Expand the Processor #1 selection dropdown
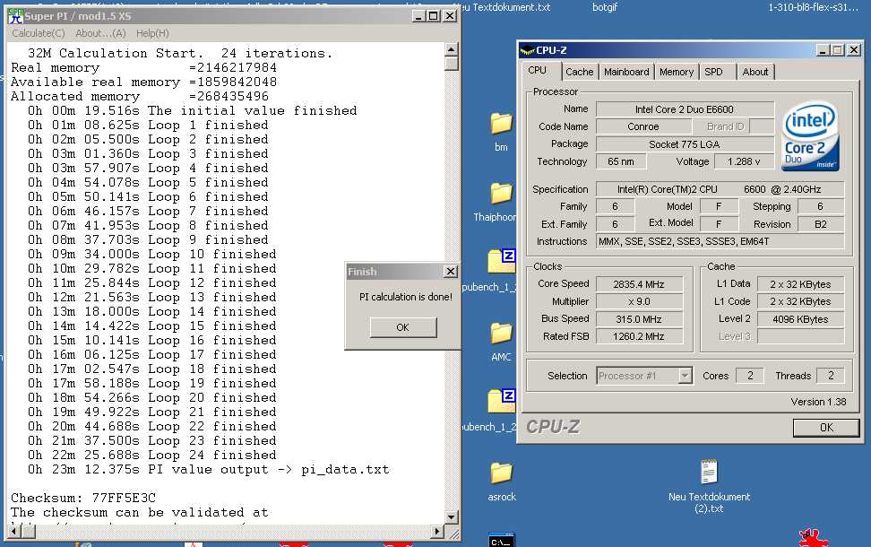 (685, 376)
